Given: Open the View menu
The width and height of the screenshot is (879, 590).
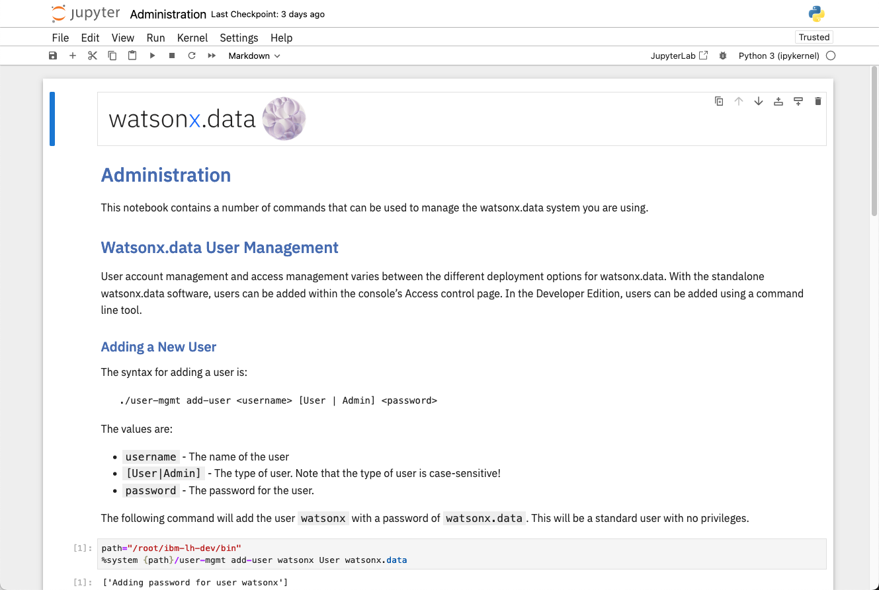Looking at the screenshot, I should (122, 38).
